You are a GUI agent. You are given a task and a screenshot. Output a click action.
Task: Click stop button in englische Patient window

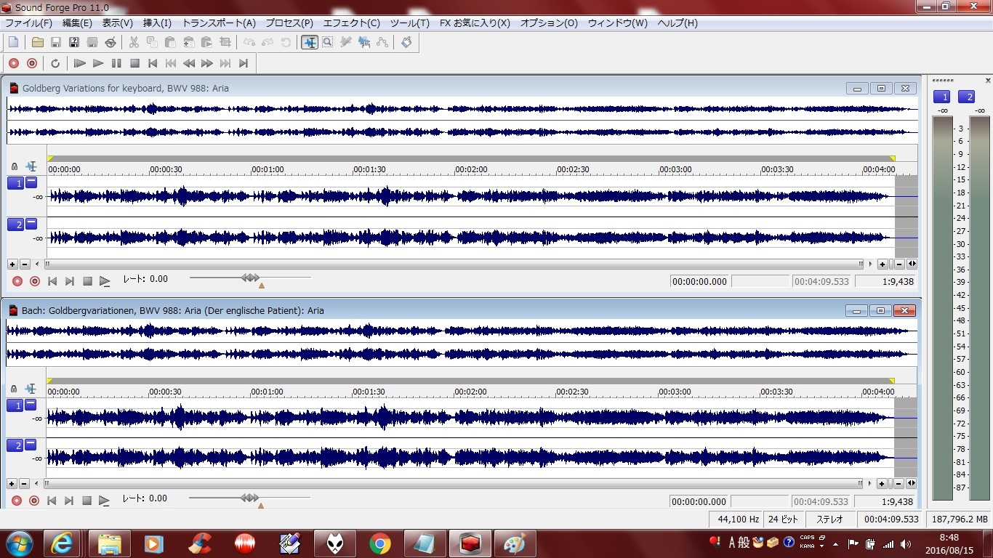[87, 501]
